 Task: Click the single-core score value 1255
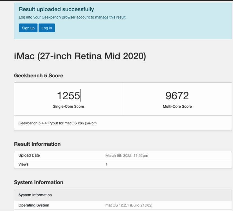(68, 96)
